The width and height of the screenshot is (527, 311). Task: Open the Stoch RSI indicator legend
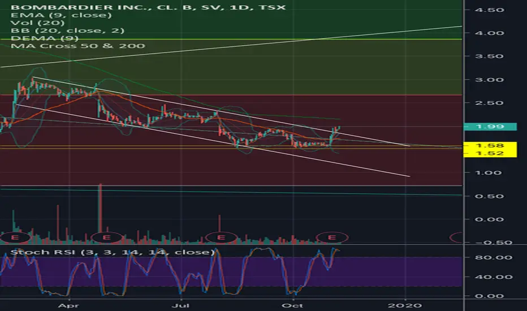tap(113, 252)
